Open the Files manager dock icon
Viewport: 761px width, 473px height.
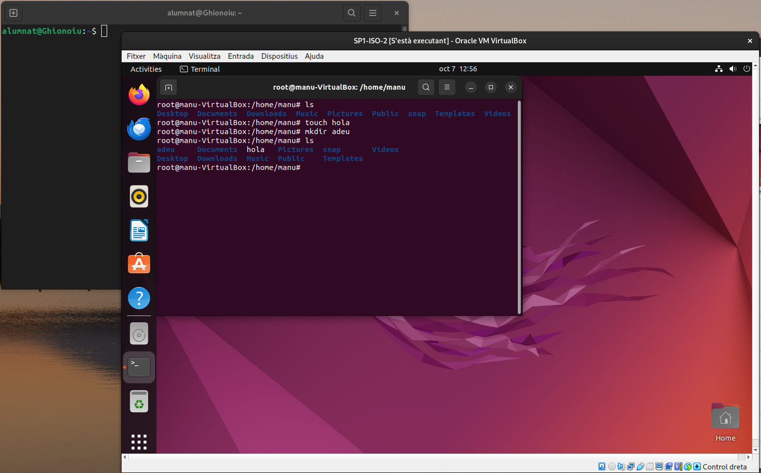click(x=139, y=162)
